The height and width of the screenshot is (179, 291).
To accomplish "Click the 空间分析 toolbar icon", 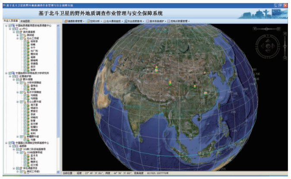I will [89, 21].
